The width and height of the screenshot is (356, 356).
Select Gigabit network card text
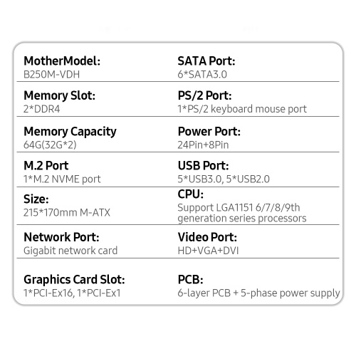[70, 251]
